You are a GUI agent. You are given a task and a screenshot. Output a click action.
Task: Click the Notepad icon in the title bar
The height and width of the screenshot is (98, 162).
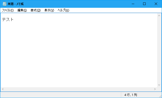coord(4,4)
